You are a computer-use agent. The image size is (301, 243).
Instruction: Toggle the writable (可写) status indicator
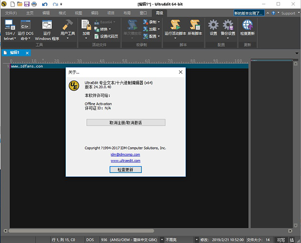tap(281, 239)
